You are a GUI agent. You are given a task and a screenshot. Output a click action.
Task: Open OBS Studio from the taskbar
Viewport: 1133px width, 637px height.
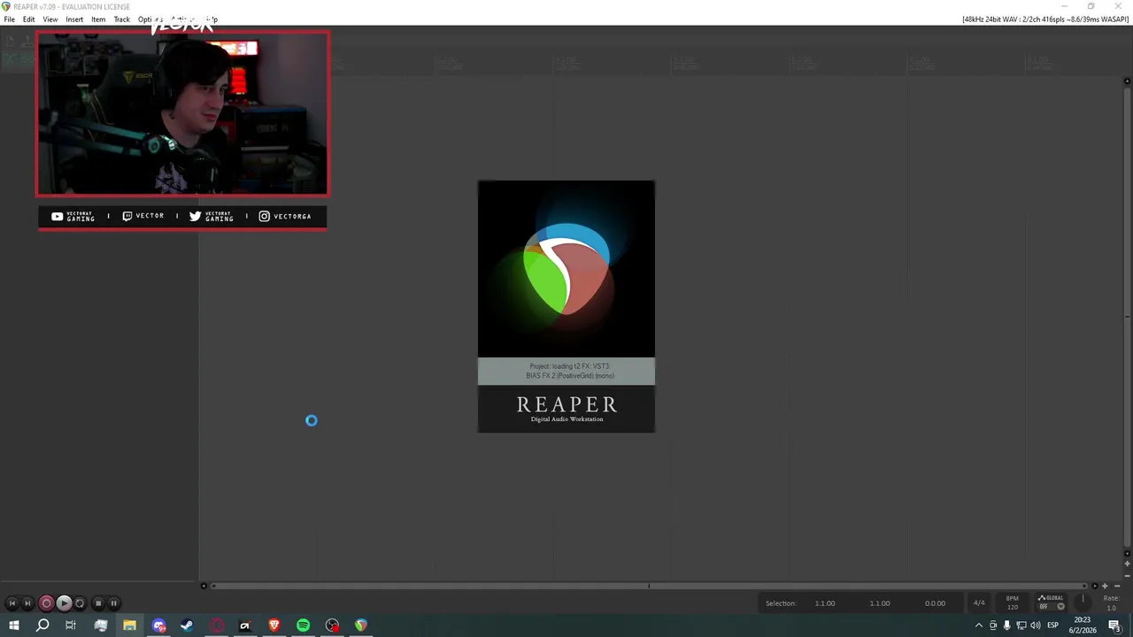(x=332, y=625)
